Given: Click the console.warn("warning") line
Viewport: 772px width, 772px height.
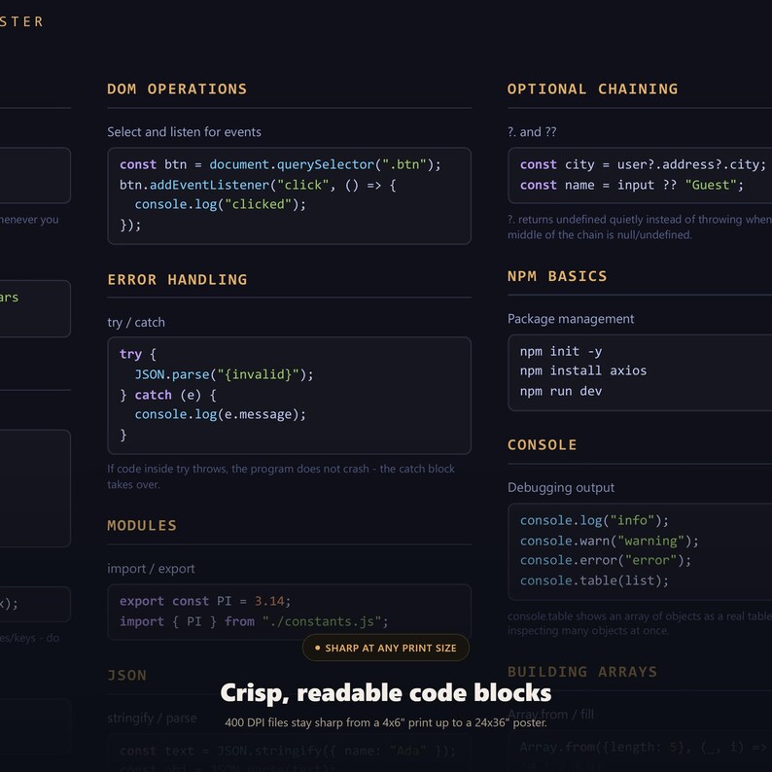Looking at the screenshot, I should point(610,542).
